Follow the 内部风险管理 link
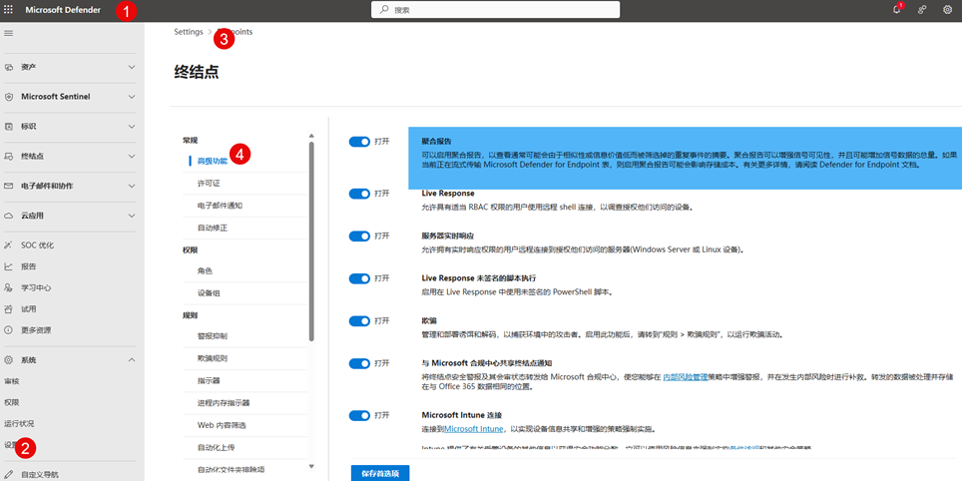This screenshot has width=962, height=481. 686,377
